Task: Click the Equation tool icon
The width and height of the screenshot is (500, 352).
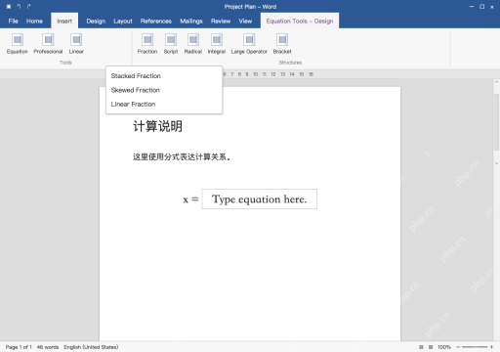Action: [x=18, y=40]
